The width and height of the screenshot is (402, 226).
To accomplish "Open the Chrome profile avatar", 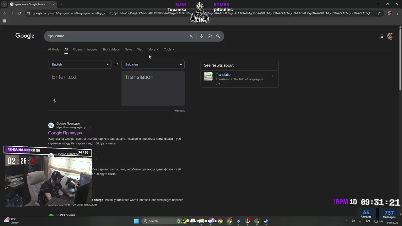I will pos(390,13).
